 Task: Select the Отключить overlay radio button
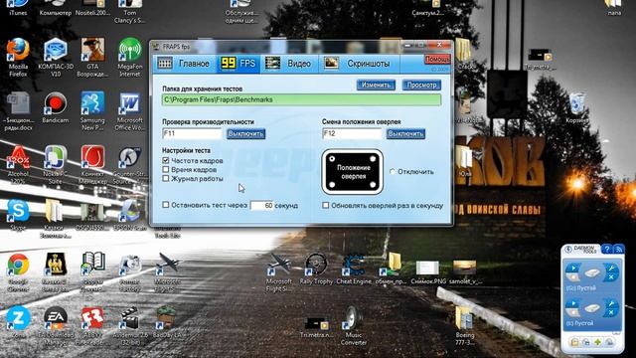[x=393, y=172]
